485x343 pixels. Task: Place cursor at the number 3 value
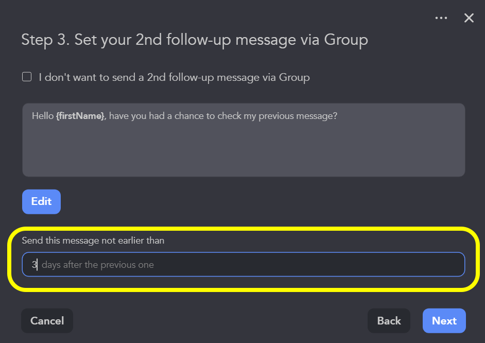tap(34, 265)
